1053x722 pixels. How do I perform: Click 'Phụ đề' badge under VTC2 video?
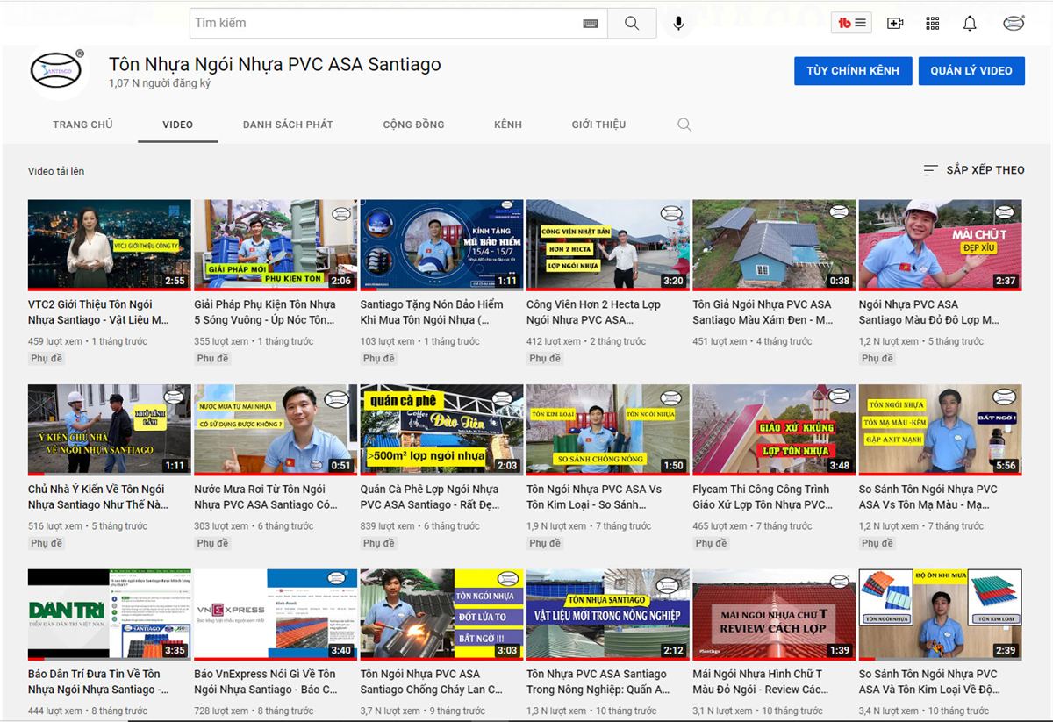(47, 359)
